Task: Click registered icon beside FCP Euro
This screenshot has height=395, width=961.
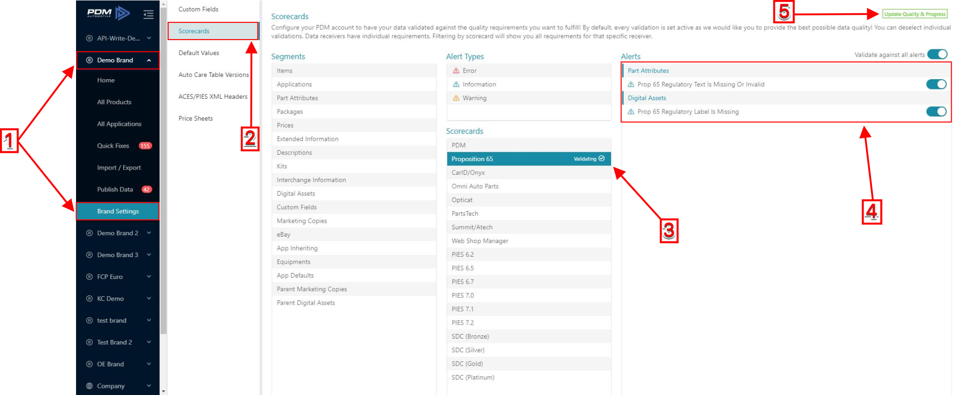Action: tap(90, 277)
